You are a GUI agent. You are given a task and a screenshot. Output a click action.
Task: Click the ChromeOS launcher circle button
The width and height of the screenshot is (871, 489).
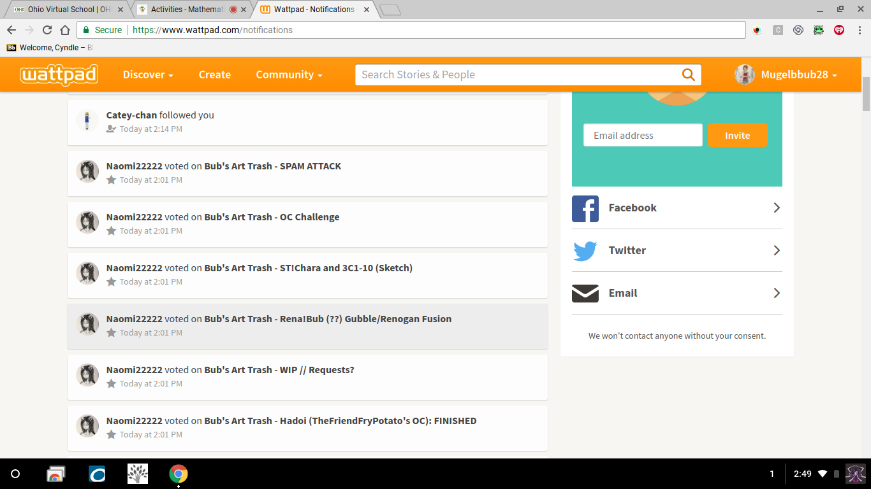(15, 474)
